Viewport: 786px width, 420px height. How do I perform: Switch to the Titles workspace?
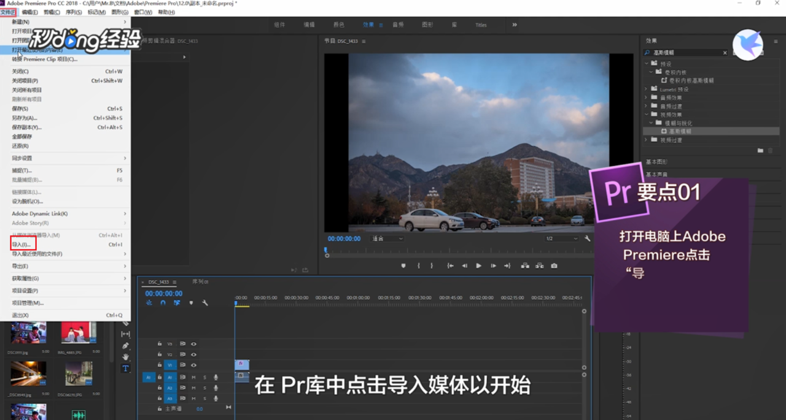point(481,25)
